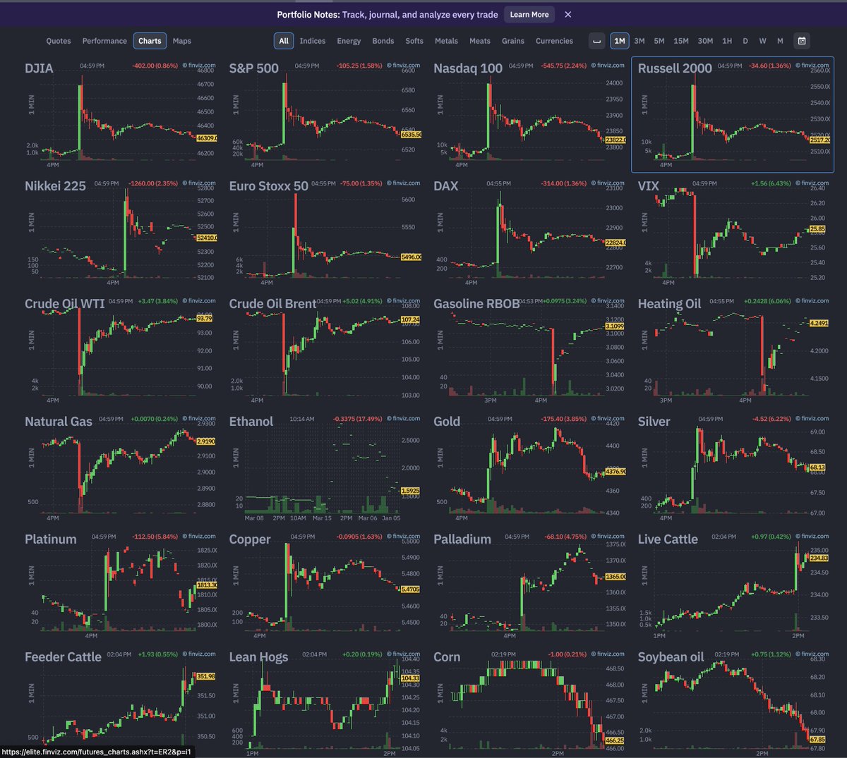Image resolution: width=847 pixels, height=758 pixels.
Task: Open the Copper chart title
Action: click(250, 539)
